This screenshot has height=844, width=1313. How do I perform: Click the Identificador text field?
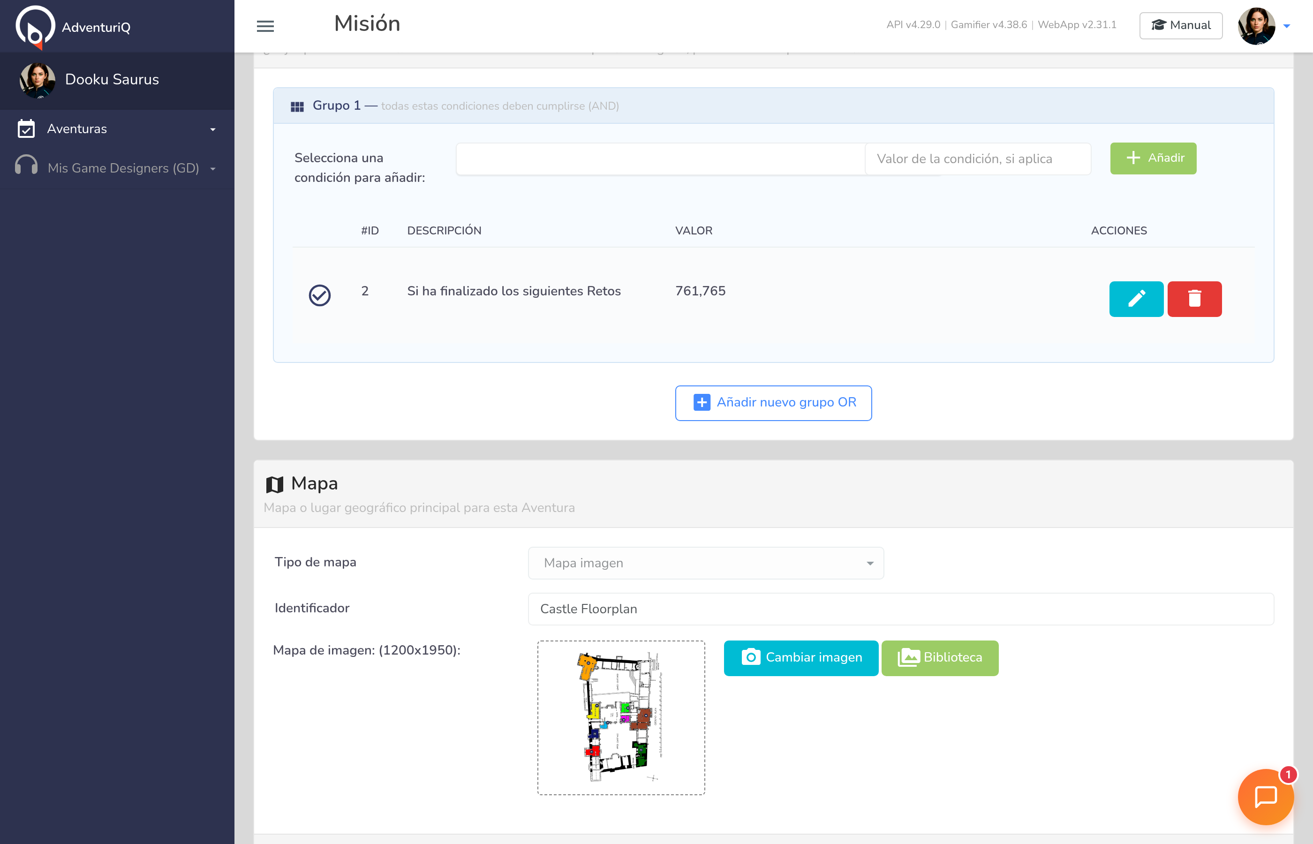point(901,609)
